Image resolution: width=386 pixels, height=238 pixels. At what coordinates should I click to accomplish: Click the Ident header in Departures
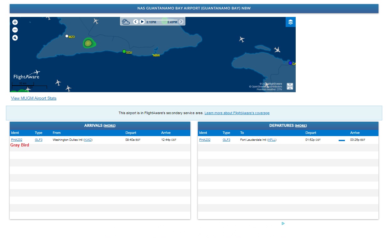coord(203,133)
